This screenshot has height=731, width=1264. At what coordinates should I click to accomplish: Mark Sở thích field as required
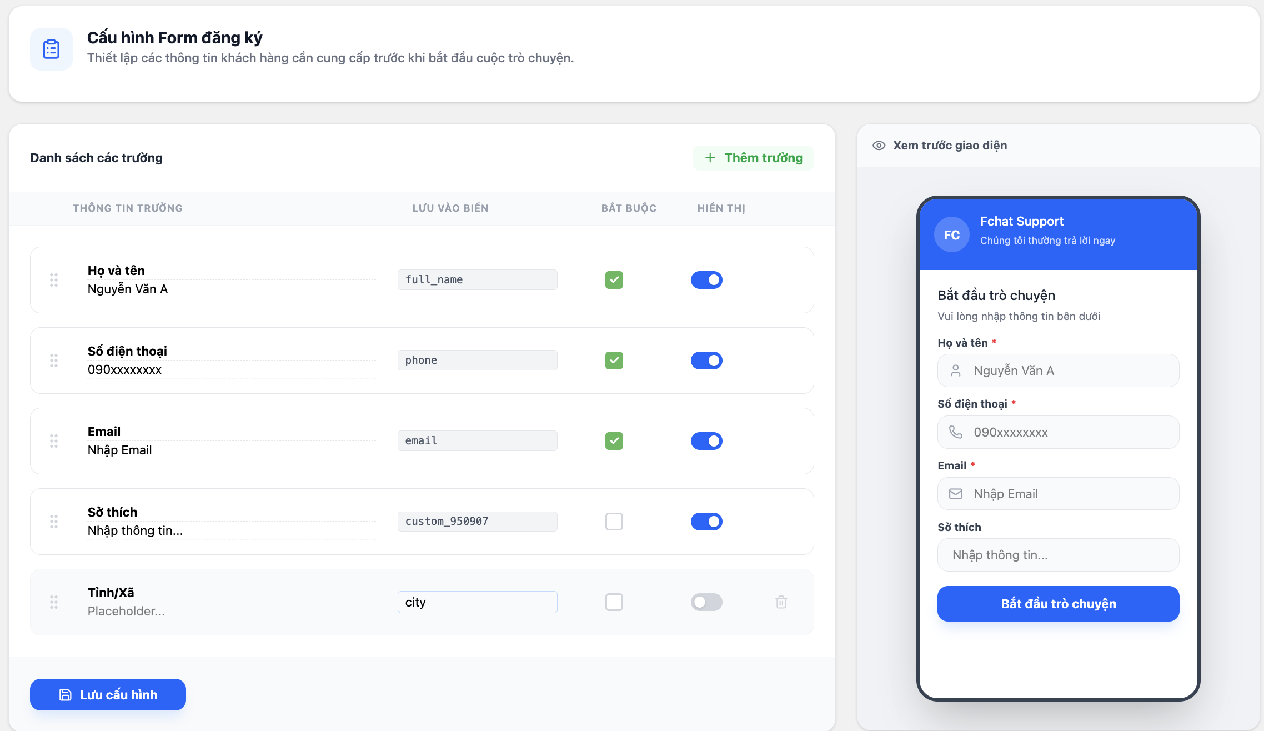(x=614, y=522)
